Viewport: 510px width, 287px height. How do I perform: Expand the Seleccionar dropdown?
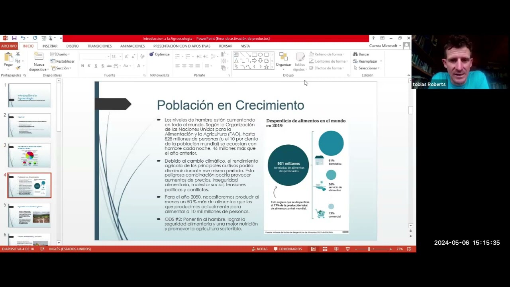[x=367, y=68]
